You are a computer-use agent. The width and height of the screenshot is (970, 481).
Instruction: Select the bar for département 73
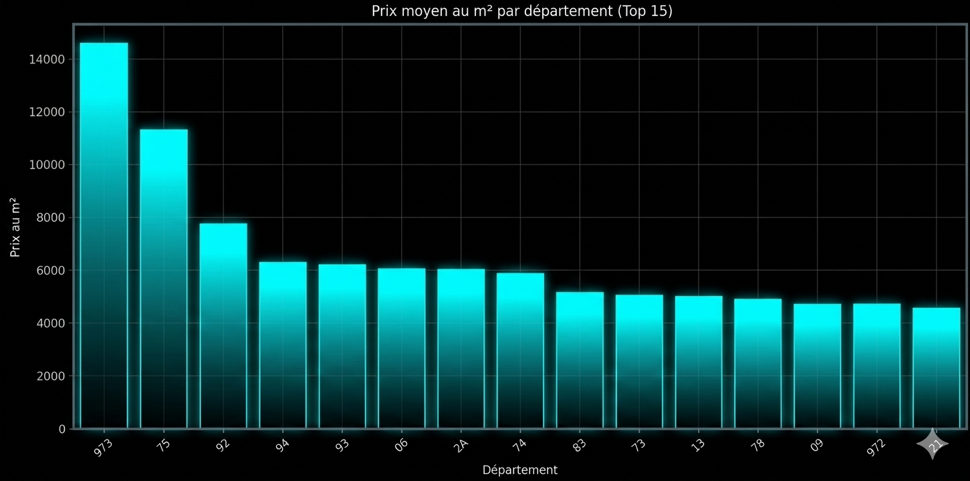(x=639, y=361)
